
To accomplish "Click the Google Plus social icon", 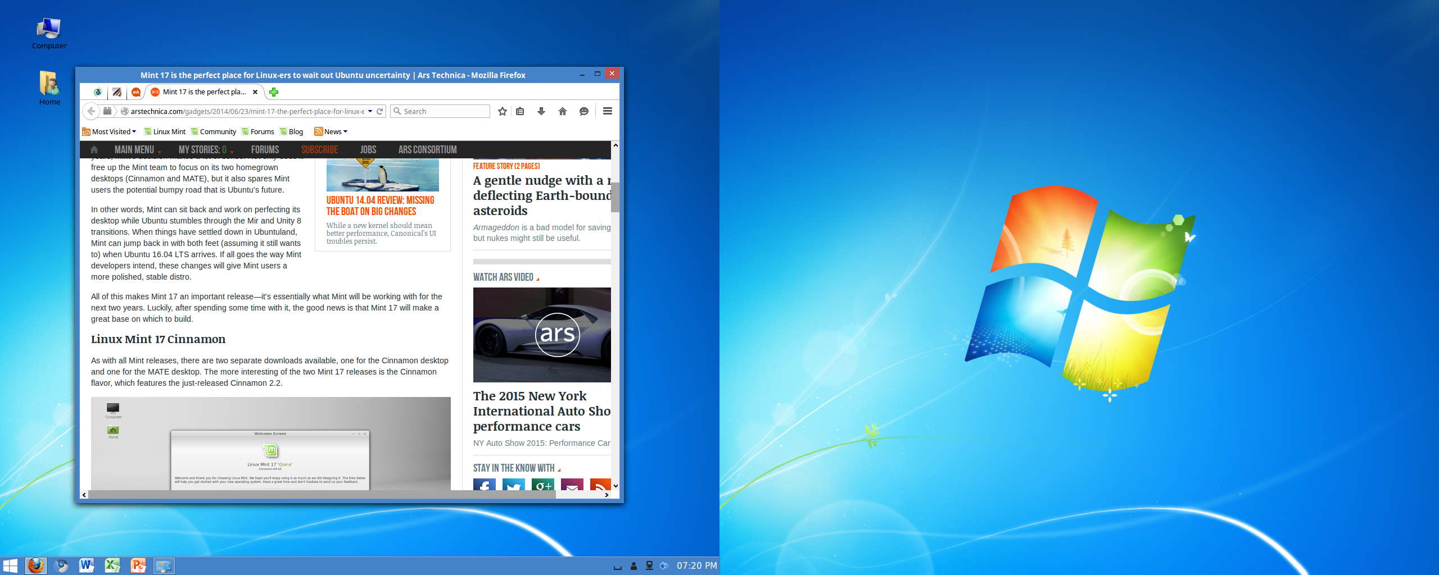I will click(x=543, y=485).
